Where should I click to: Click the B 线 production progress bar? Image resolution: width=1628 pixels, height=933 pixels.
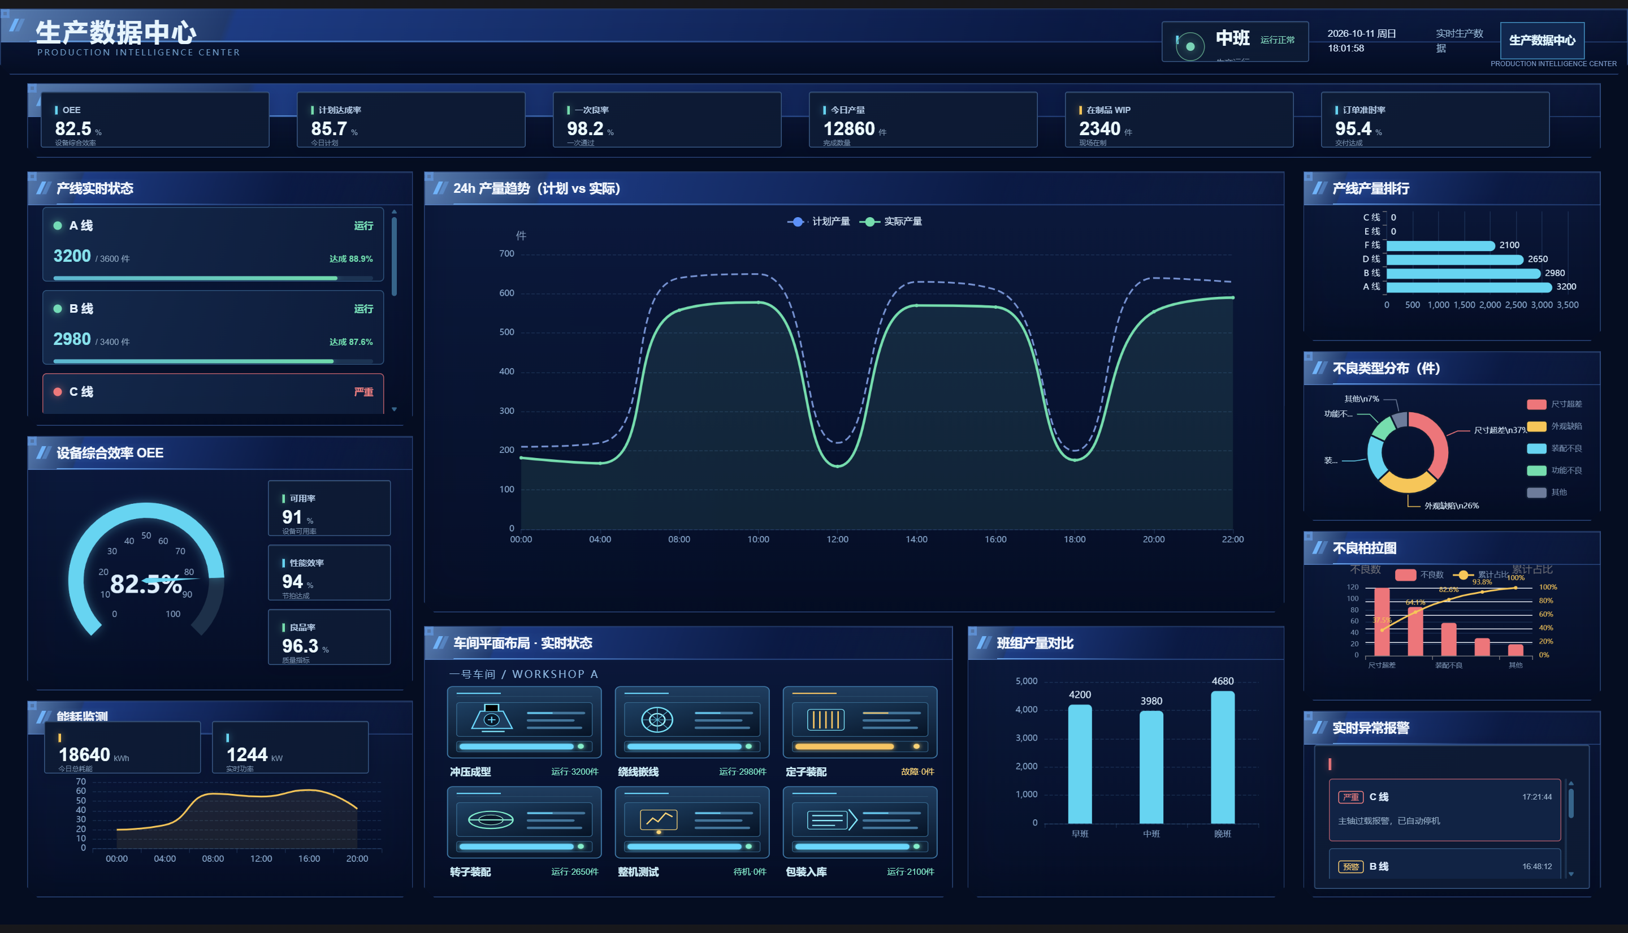click(213, 361)
